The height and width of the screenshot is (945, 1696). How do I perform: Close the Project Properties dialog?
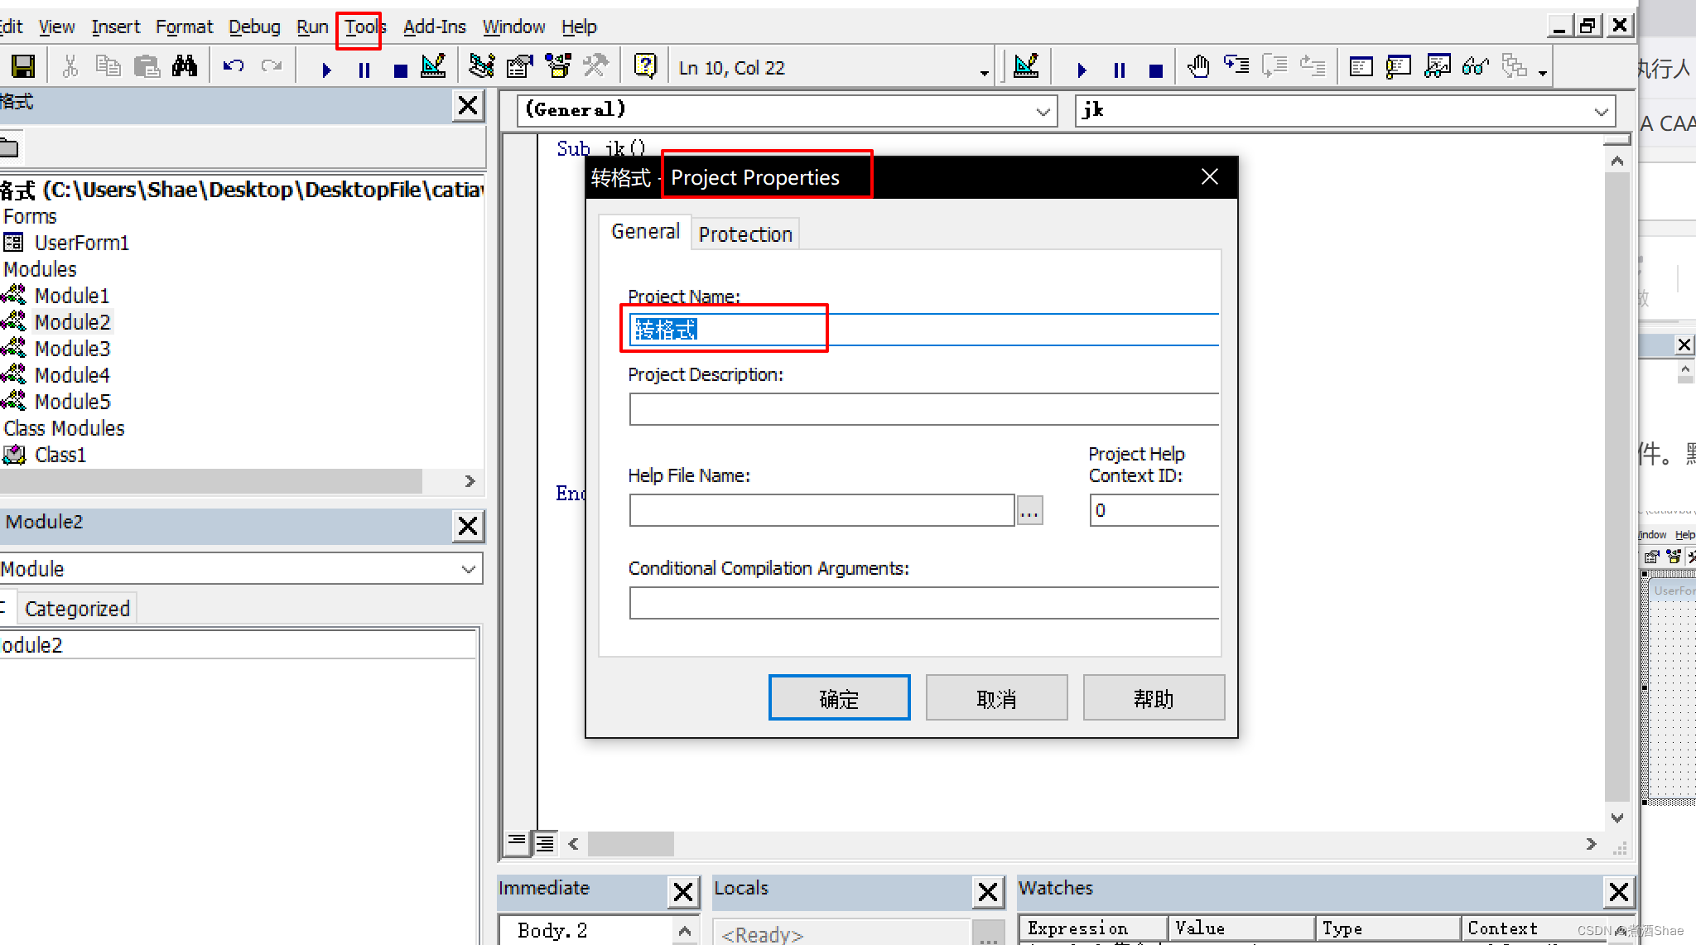click(x=1210, y=176)
